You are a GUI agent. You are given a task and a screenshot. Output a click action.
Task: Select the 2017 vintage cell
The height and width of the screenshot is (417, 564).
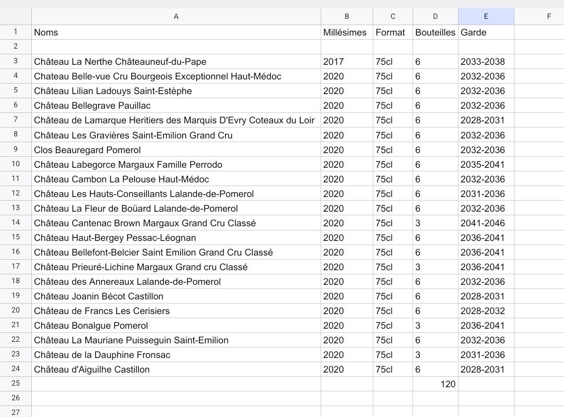point(347,62)
